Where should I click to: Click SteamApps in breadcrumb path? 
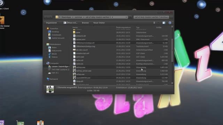66,17
